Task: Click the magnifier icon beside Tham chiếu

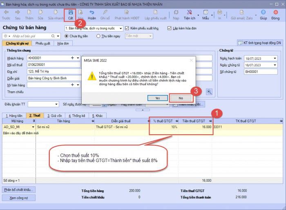Action: click(209, 92)
